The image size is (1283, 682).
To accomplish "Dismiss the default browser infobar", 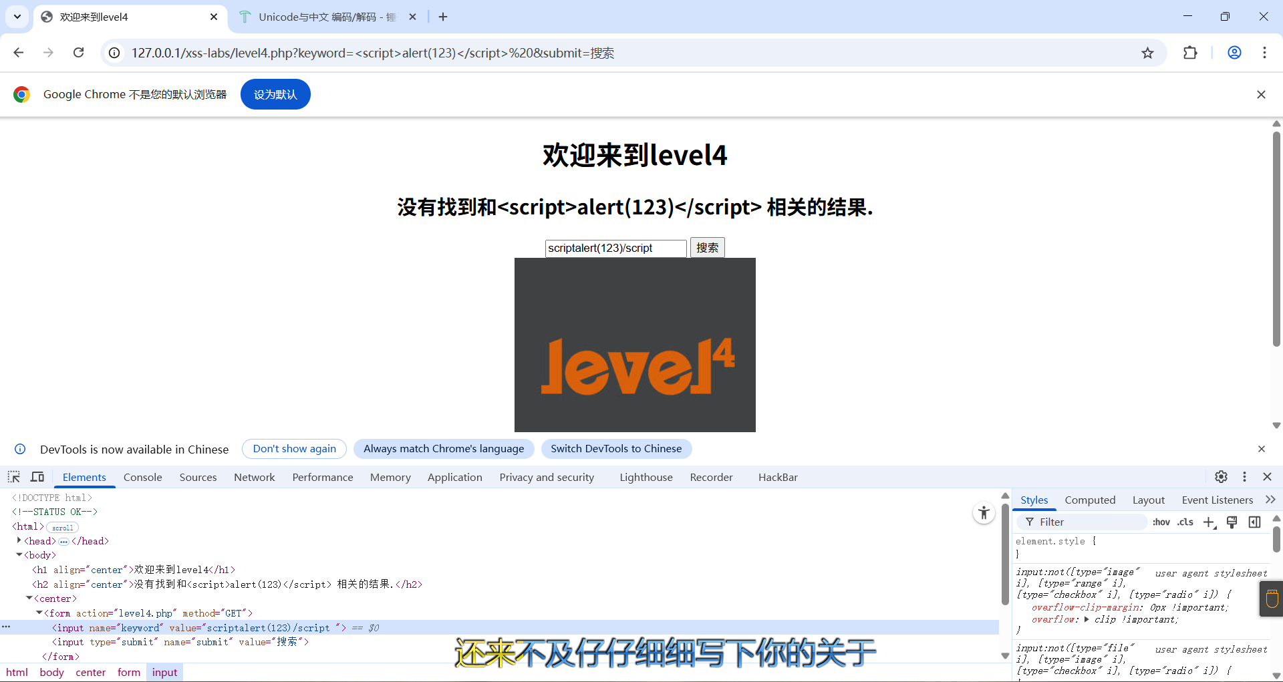I will (x=1261, y=94).
